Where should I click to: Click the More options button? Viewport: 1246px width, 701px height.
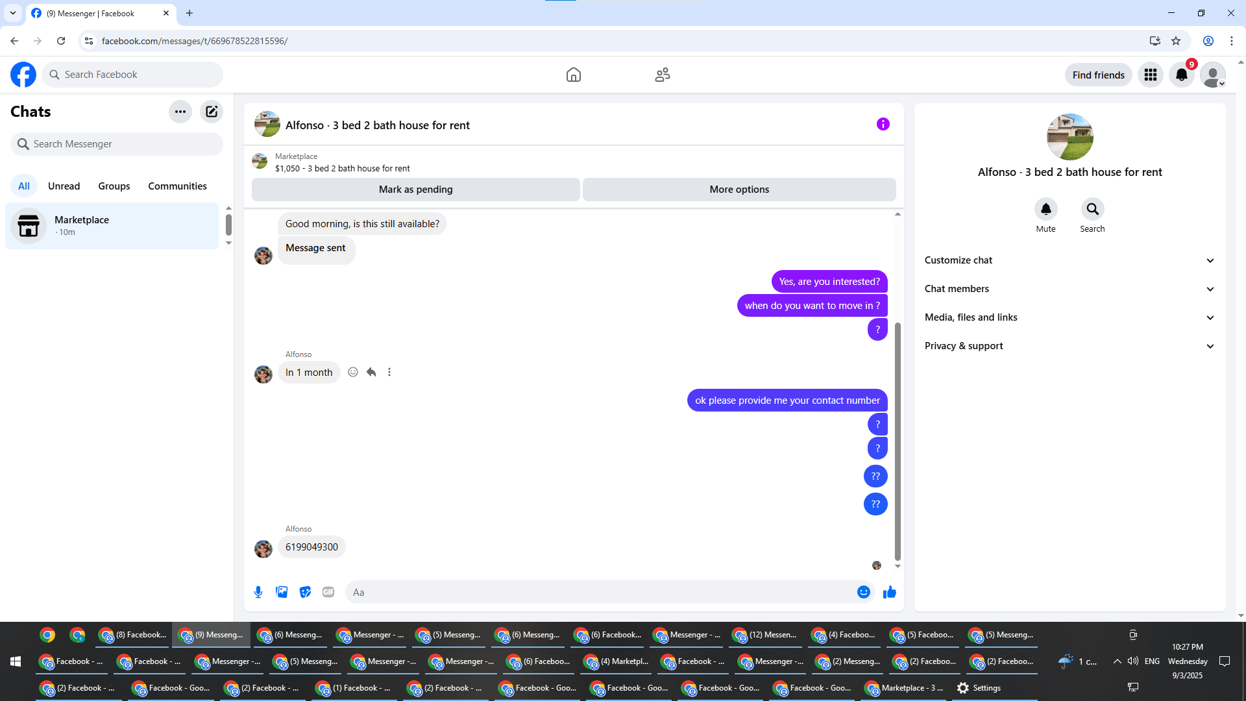tap(739, 190)
